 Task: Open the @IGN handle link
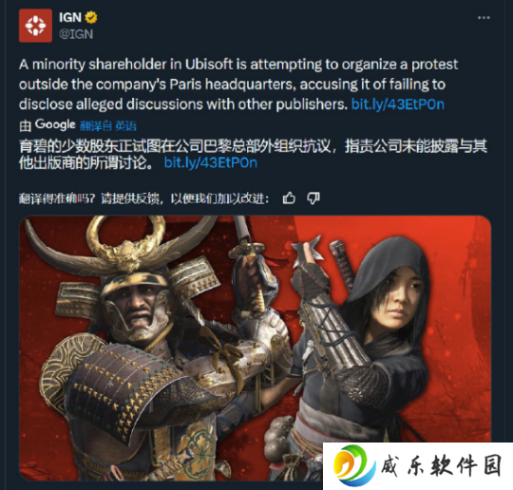[x=76, y=34]
